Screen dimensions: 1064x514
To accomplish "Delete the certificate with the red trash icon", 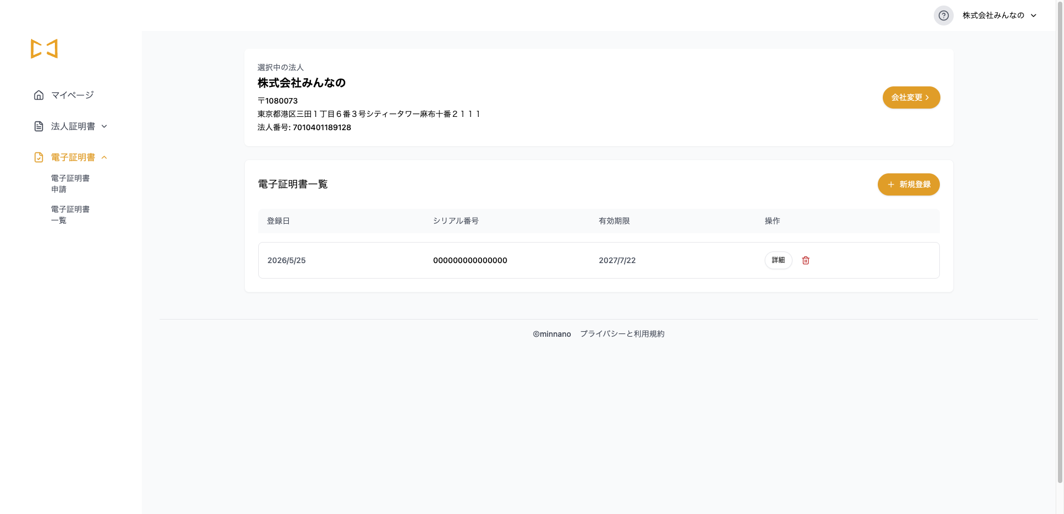I will click(806, 260).
